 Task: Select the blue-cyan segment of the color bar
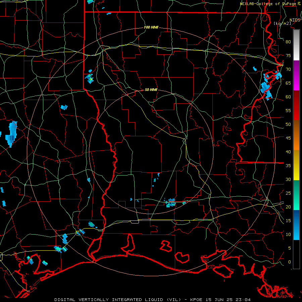tap(296, 225)
